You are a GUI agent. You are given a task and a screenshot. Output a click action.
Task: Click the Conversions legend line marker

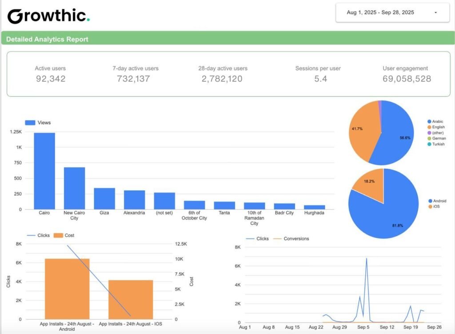coord(277,239)
